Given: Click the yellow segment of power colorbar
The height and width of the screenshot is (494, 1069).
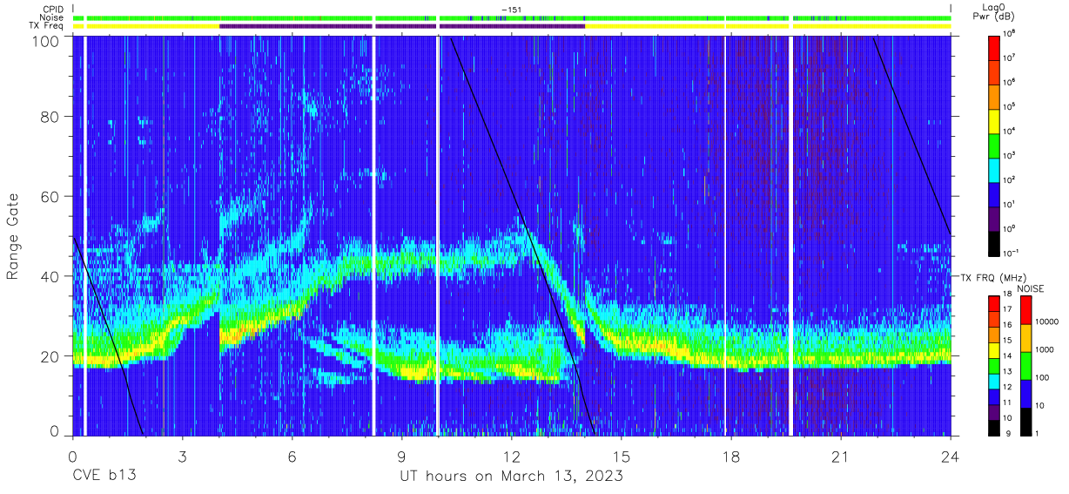Looking at the screenshot, I should pos(996,120).
